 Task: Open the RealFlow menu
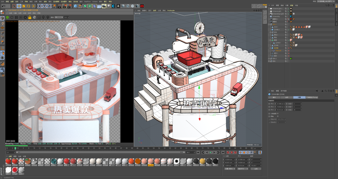coord(87,1)
